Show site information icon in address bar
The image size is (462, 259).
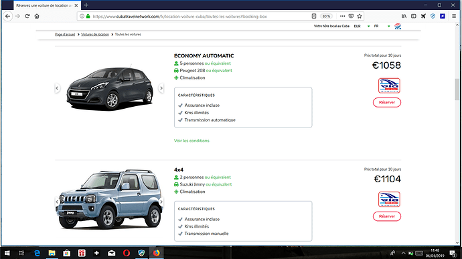82,16
